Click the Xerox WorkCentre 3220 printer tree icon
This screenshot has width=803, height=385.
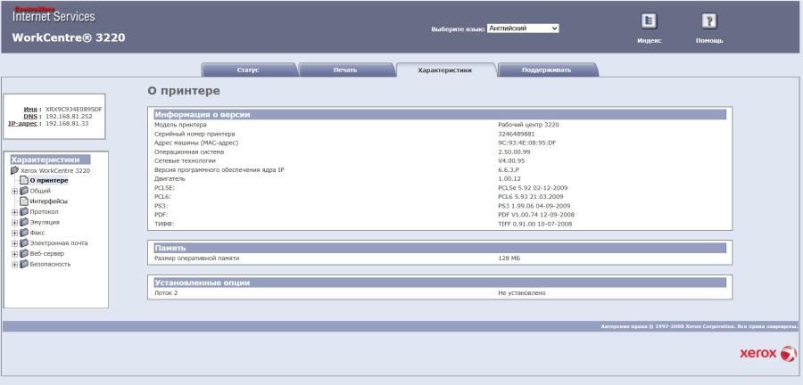click(x=14, y=170)
